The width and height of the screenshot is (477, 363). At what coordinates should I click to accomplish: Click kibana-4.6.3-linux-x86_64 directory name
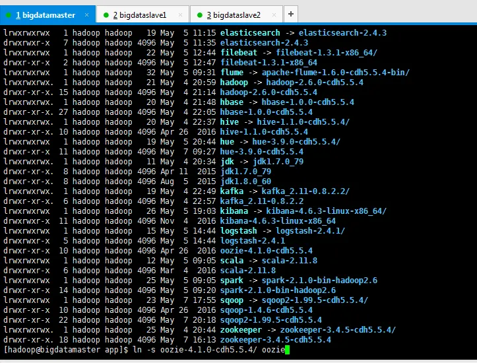coord(278,221)
